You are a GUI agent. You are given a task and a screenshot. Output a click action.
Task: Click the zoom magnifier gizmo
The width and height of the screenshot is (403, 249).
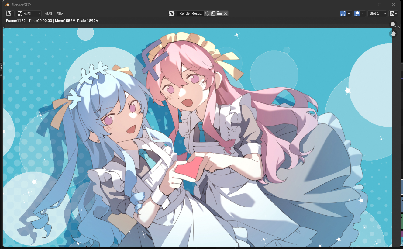[393, 25]
